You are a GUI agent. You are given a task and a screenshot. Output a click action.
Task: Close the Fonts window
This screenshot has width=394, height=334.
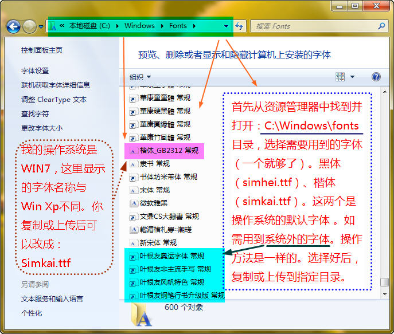[376, 6]
